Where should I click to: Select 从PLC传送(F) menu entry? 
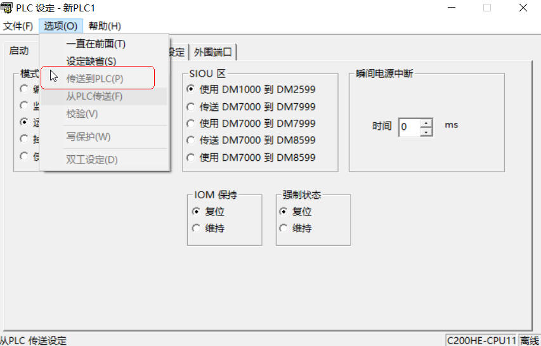tap(95, 96)
